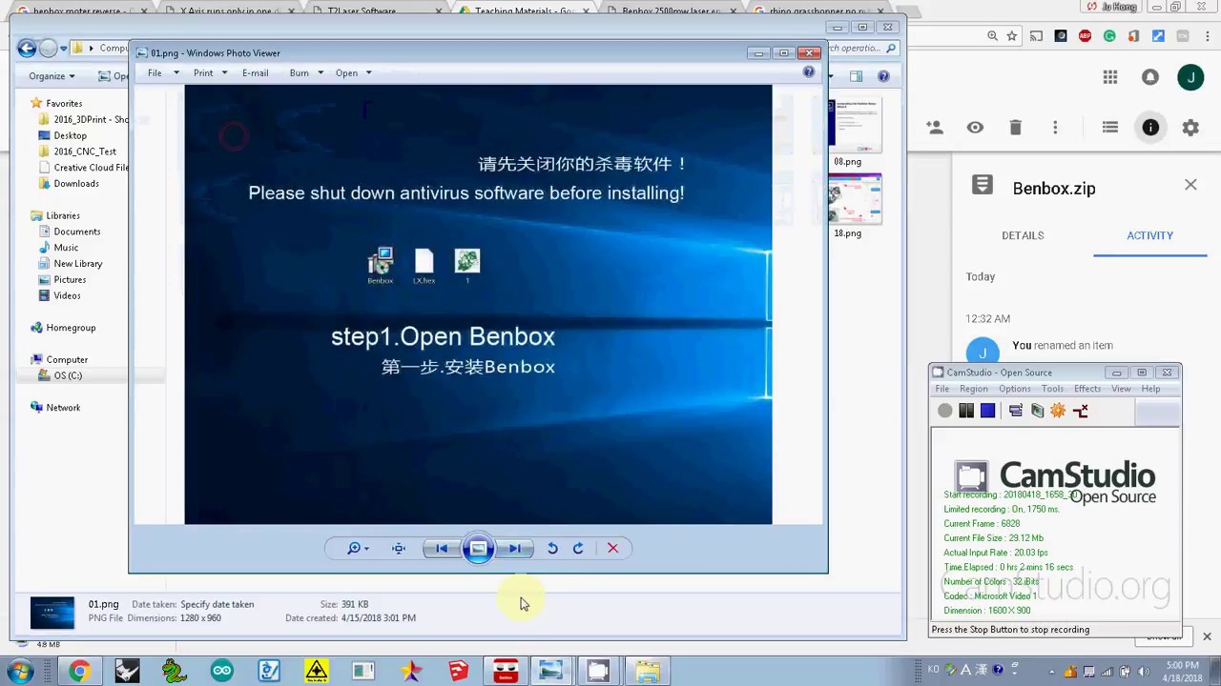This screenshot has height=686, width=1221.
Task: Open the File menu in Photo Viewer
Action: [155, 72]
